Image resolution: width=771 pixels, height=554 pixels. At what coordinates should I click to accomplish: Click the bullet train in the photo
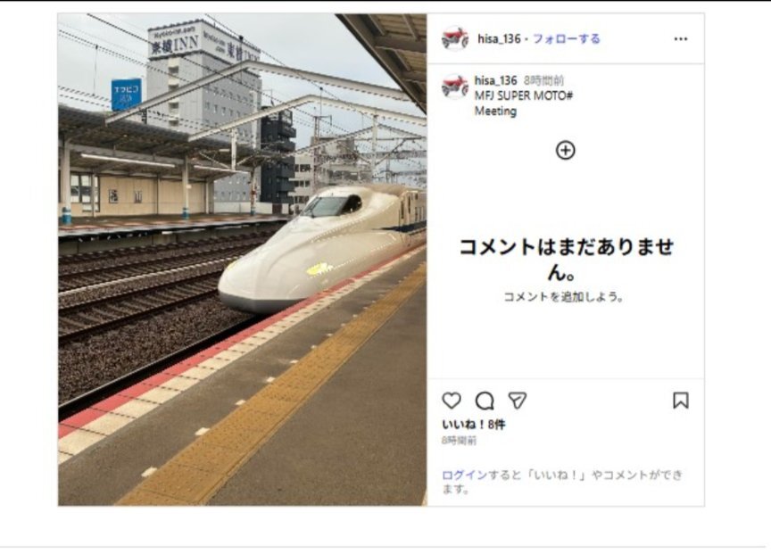point(322,248)
